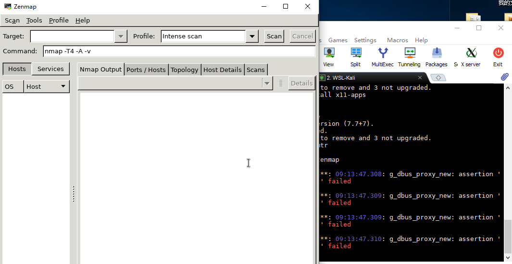Viewport: 512px width, 264px height.
Task: Open the Settings menu in terminal window
Action: tap(365, 40)
